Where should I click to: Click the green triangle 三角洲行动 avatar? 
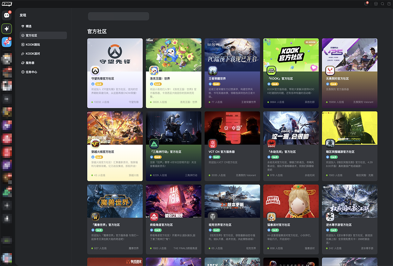pos(154,144)
